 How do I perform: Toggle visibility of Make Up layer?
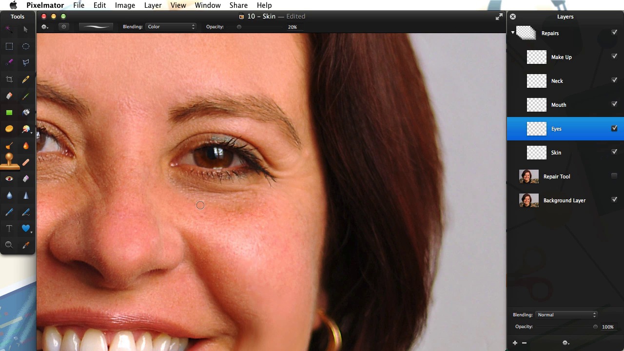click(614, 56)
